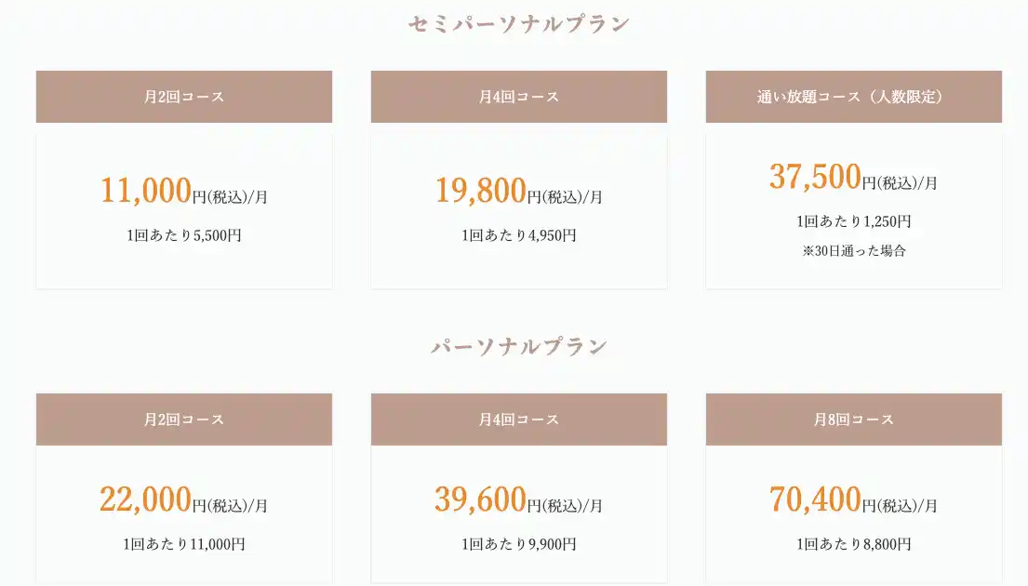
Task: Click the 1回あたり4,950円 text
Action: click(x=518, y=235)
